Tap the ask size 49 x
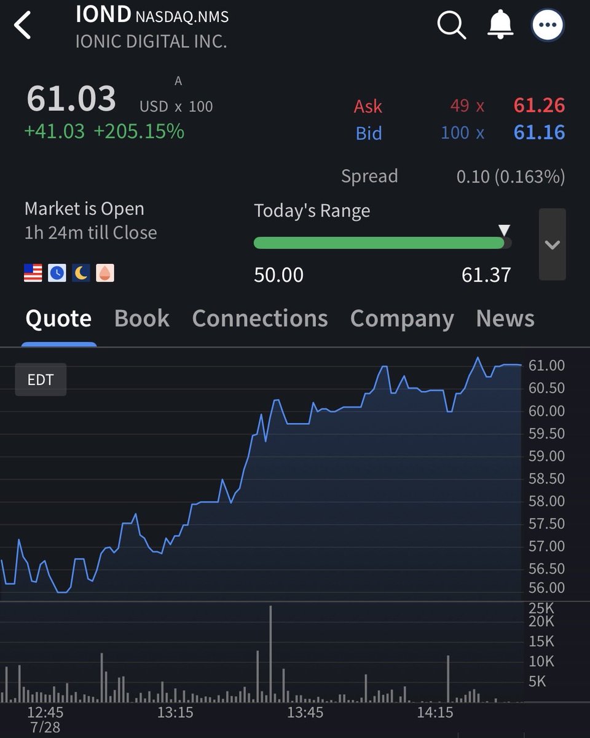 click(x=467, y=106)
